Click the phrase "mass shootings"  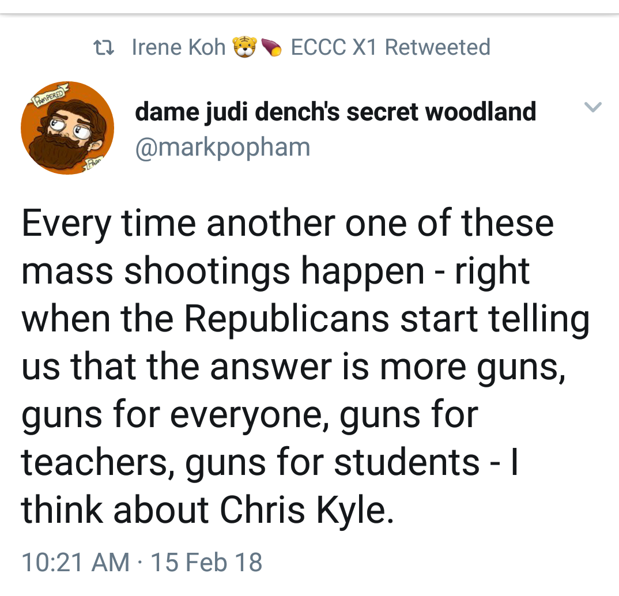click(155, 271)
